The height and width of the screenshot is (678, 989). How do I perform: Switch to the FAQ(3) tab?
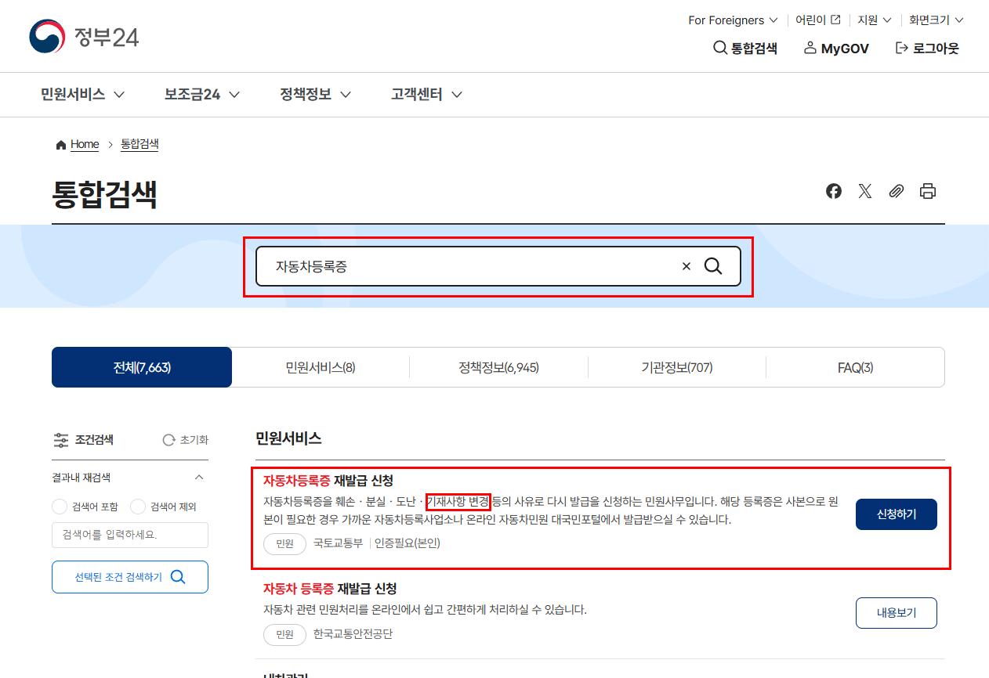pos(855,366)
